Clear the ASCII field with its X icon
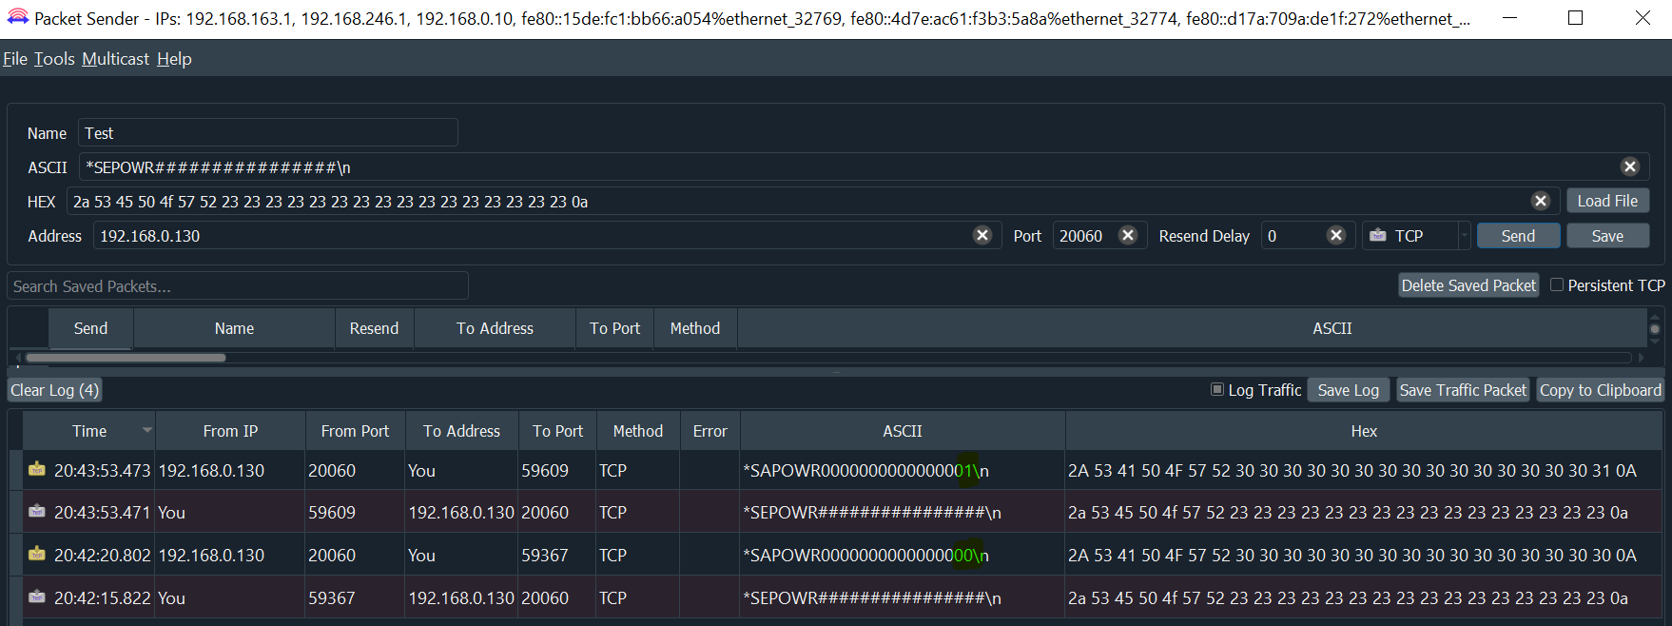This screenshot has width=1672, height=626. click(x=1629, y=167)
